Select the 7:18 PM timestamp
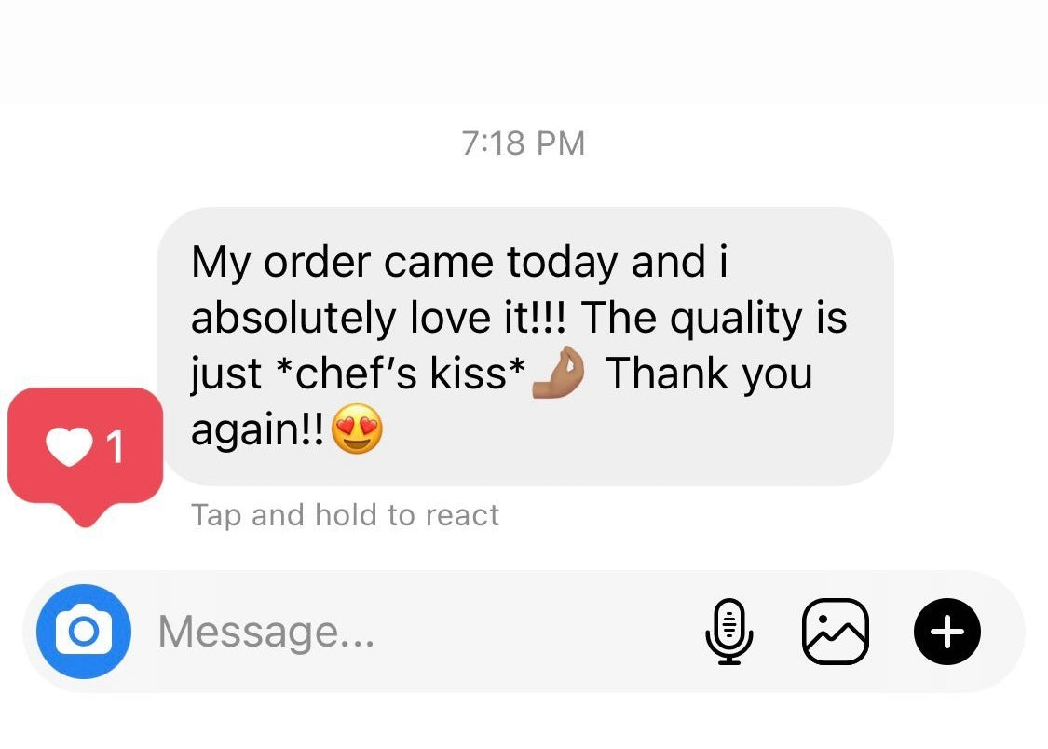 (524, 143)
